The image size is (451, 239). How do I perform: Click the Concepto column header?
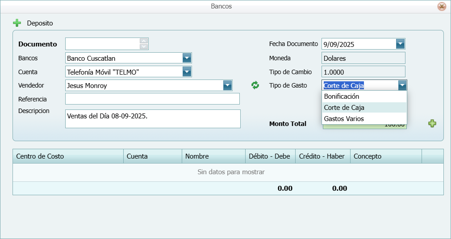pyautogui.click(x=386, y=156)
